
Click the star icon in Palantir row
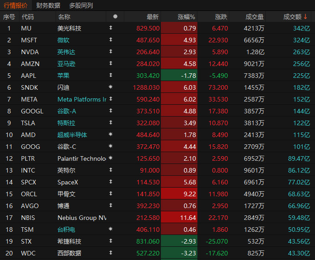point(110,158)
